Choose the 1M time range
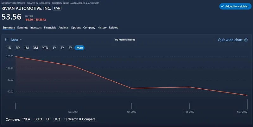Viewport: 253px width, 127px height. pyautogui.click(x=26, y=48)
